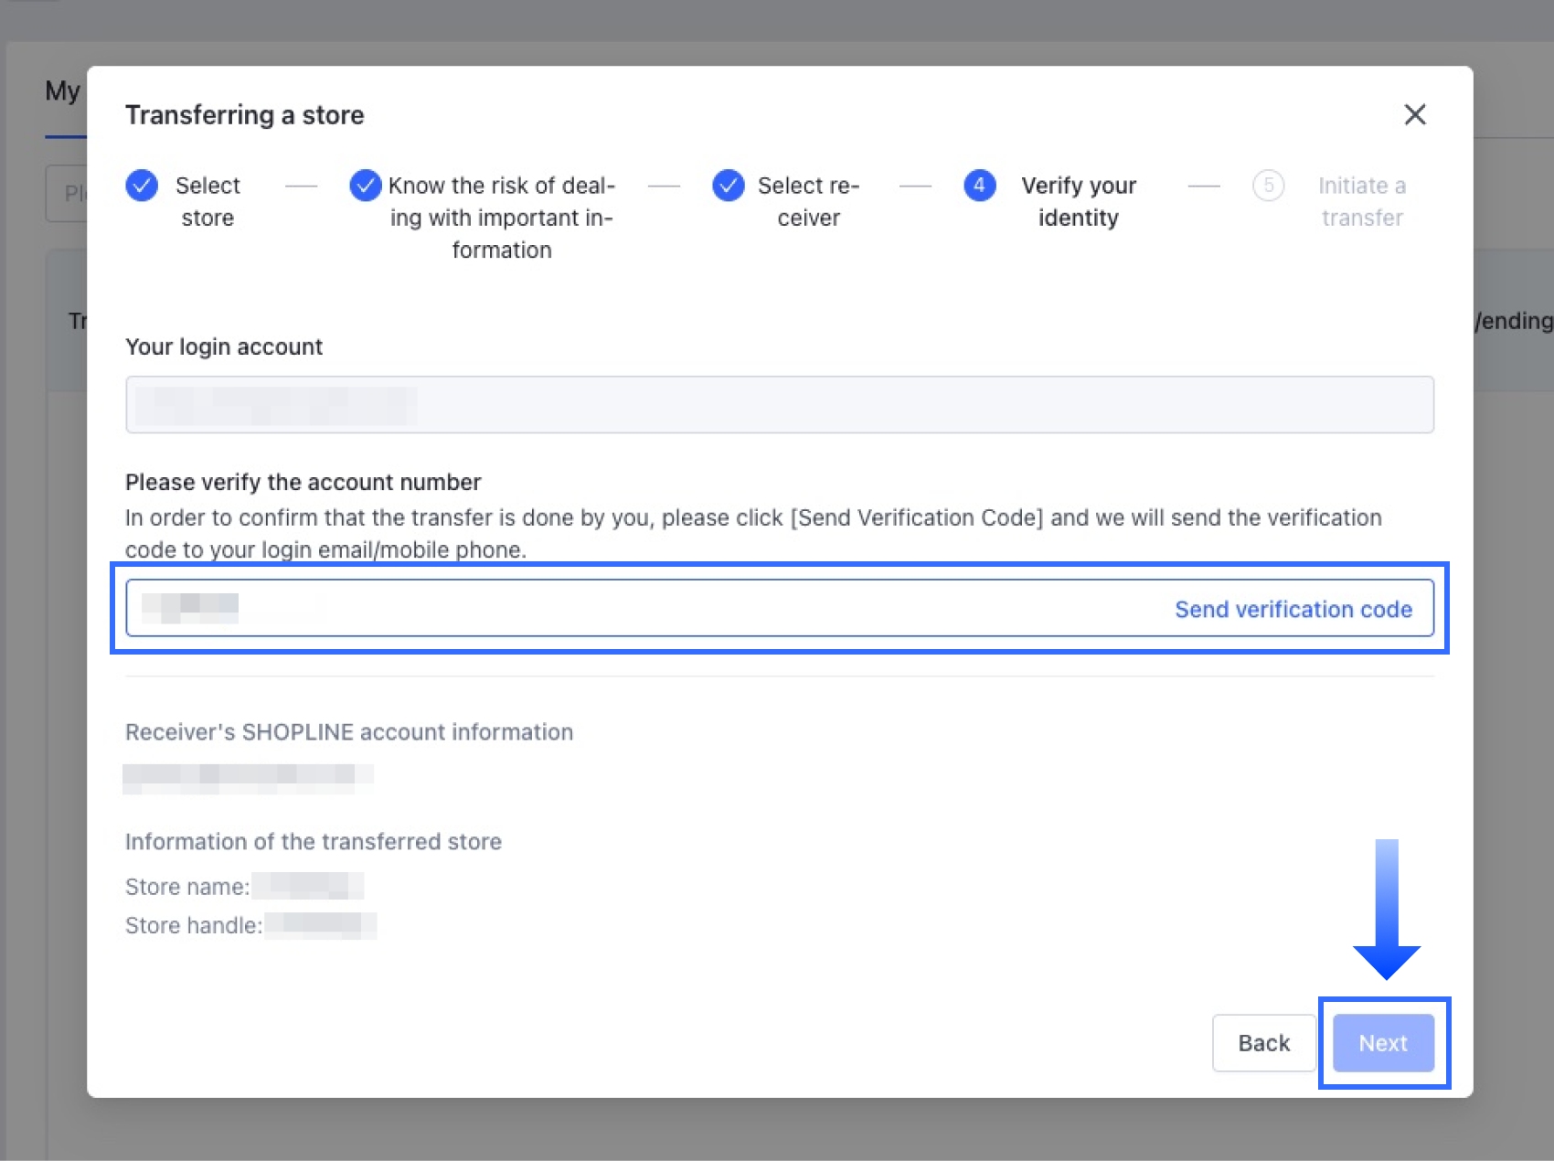Click the blurred Store handle value
The width and height of the screenshot is (1554, 1161).
click(320, 925)
